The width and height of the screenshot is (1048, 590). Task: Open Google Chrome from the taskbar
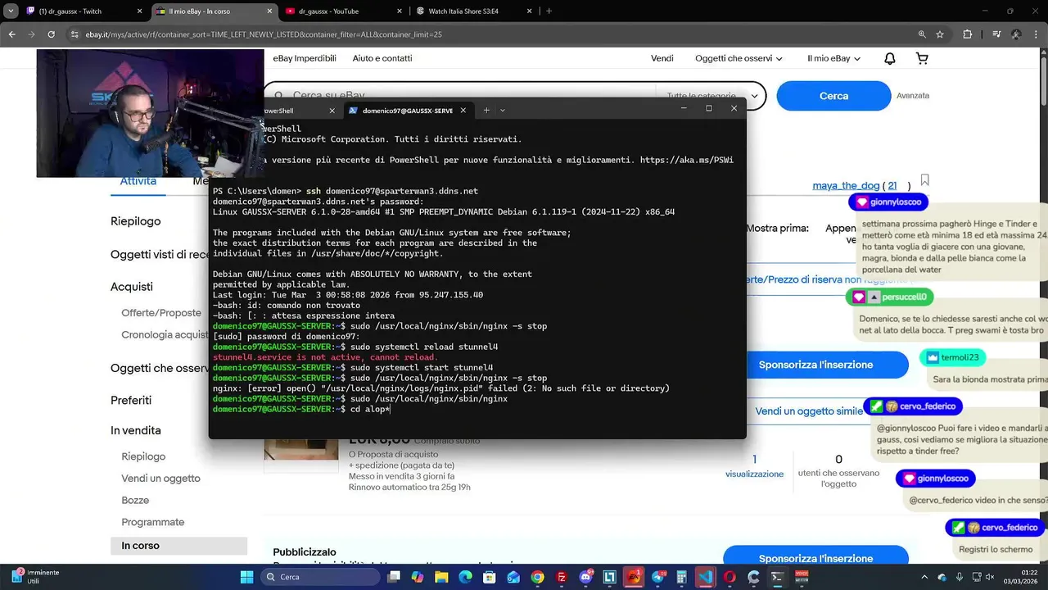point(538,577)
